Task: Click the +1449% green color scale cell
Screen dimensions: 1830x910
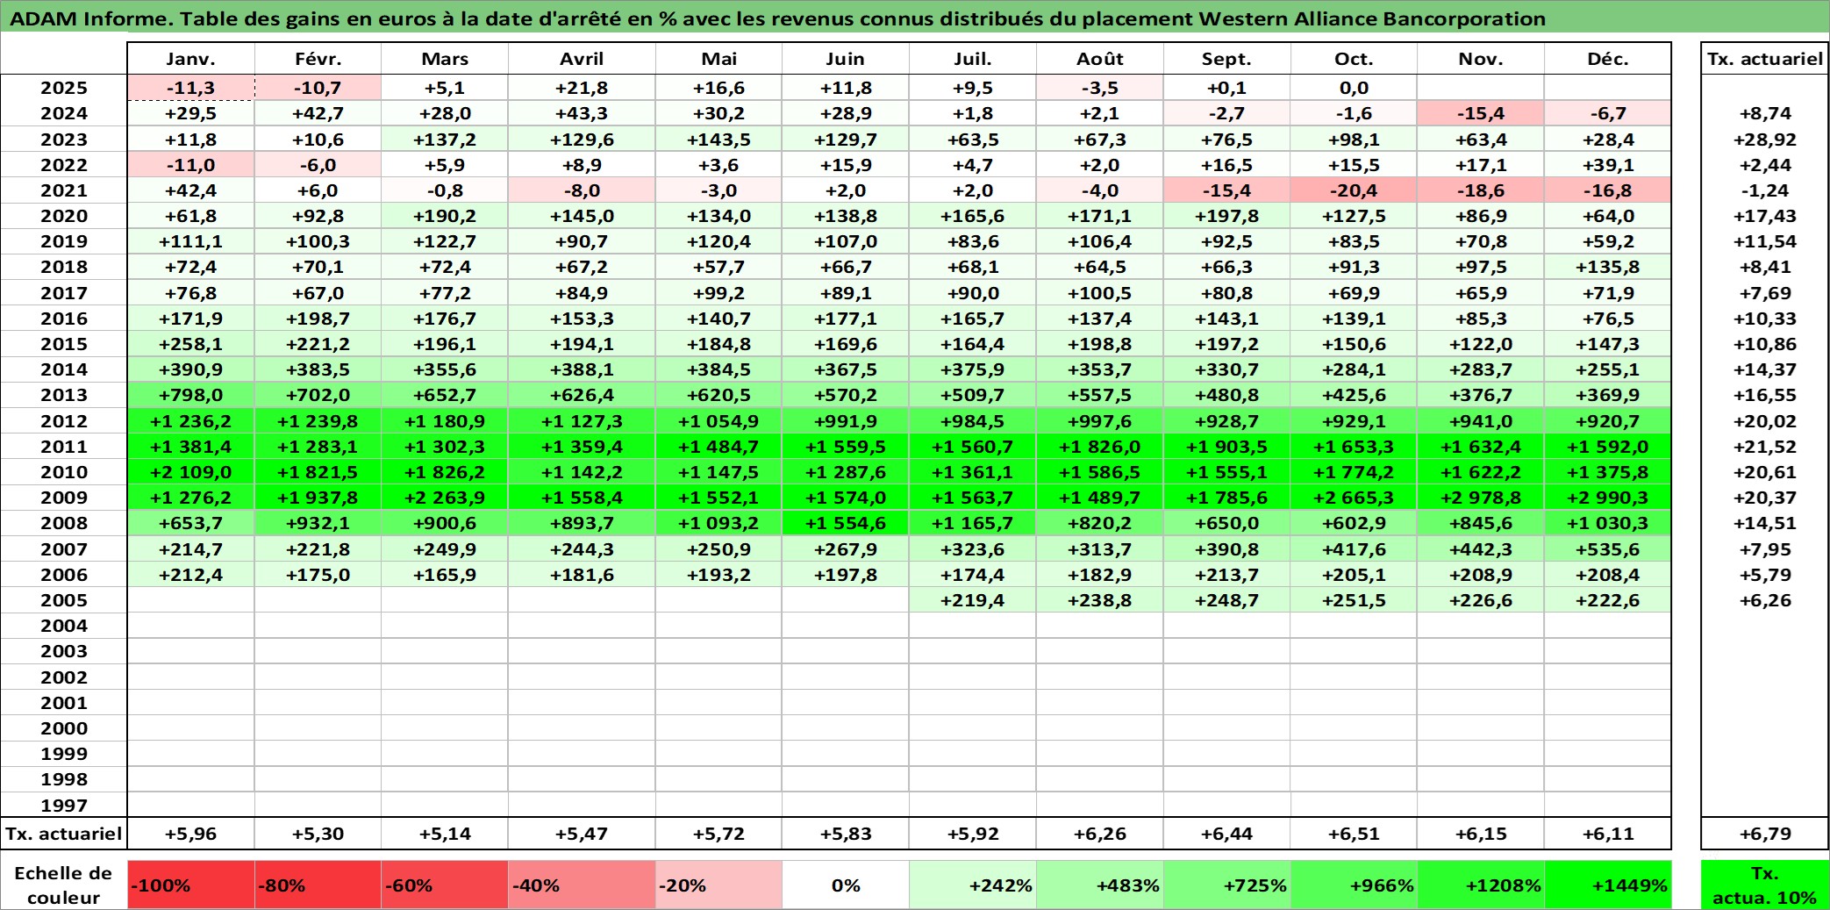Action: (1608, 885)
